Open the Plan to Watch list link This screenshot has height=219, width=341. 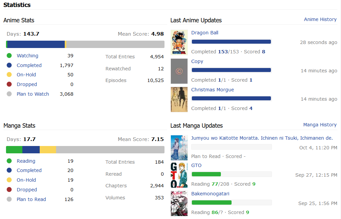33,94
